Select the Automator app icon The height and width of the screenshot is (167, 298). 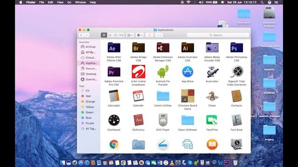click(212, 71)
